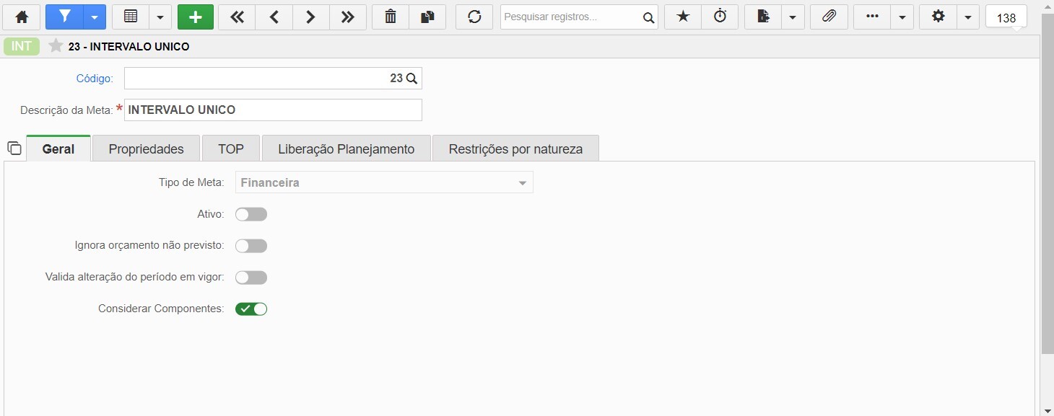
Task: Open the Liberação Planejamento tab
Action: [x=347, y=149]
